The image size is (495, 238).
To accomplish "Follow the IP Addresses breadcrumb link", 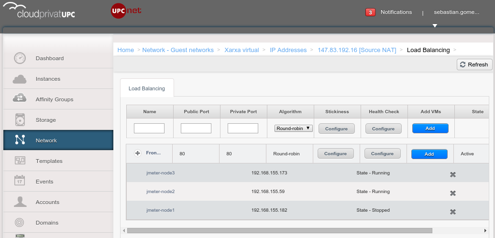I will click(288, 50).
